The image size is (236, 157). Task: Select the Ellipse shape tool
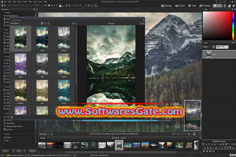pyautogui.click(x=29, y=6)
